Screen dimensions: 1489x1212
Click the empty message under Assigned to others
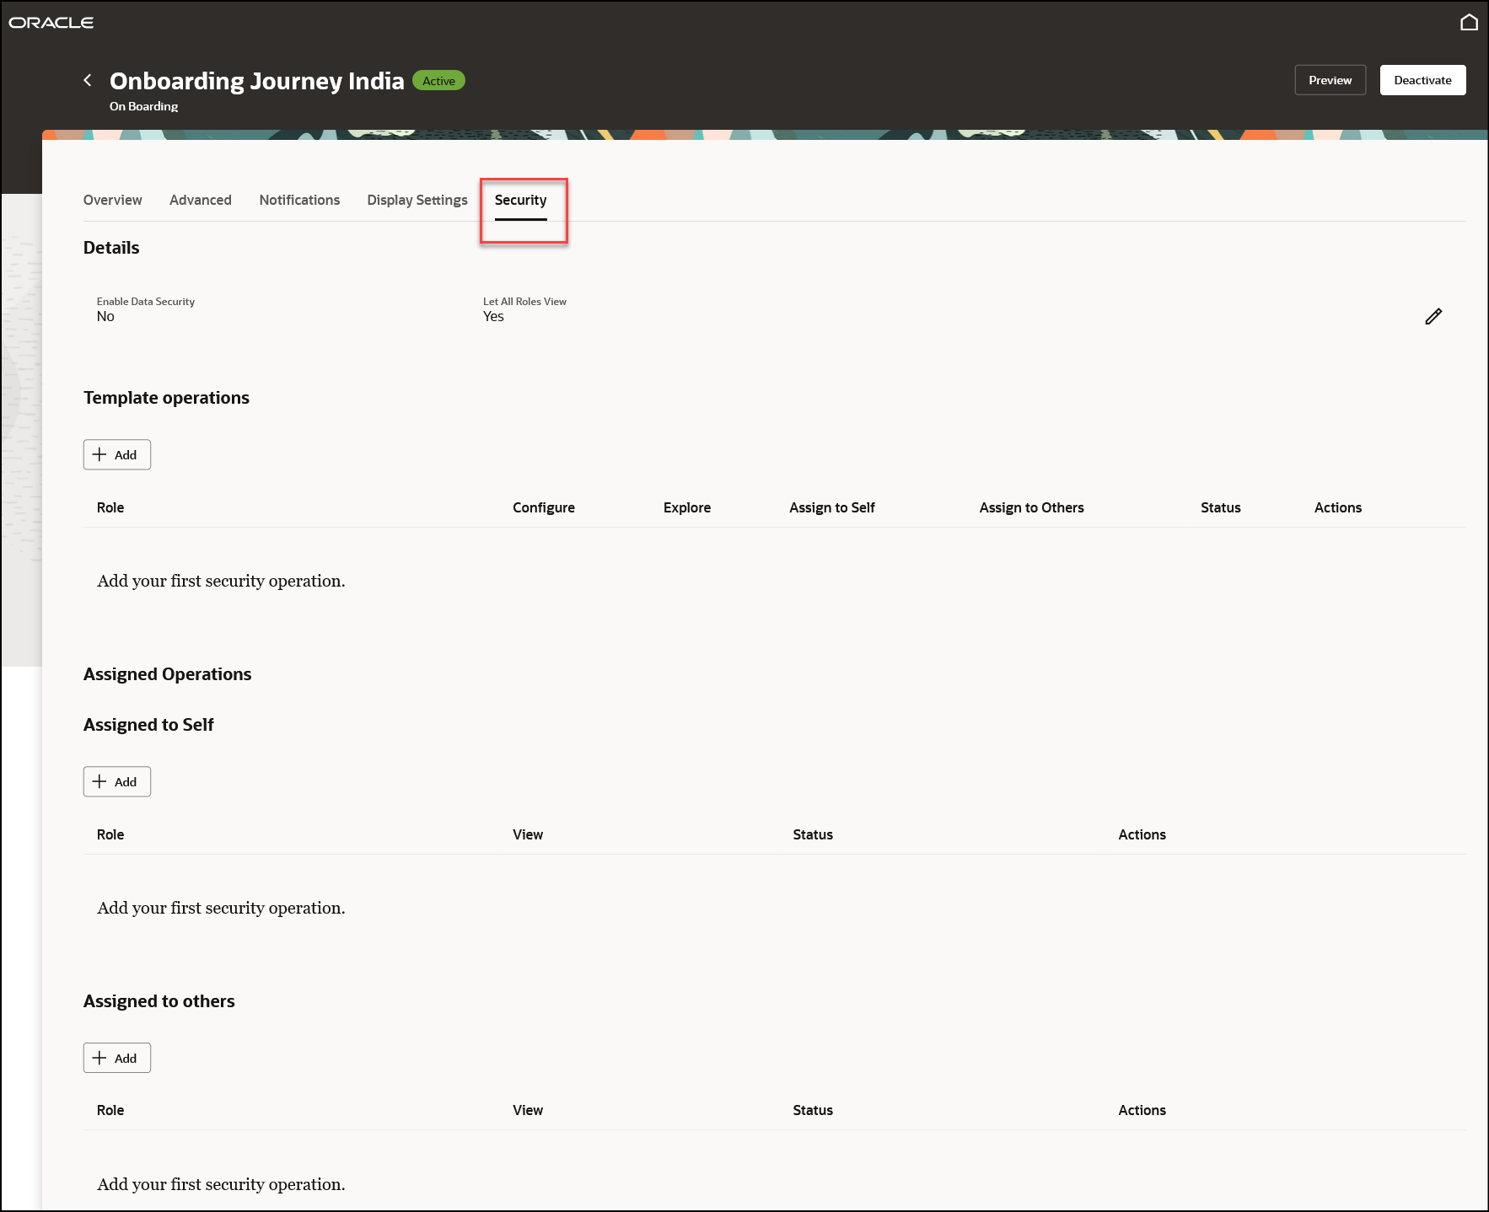[x=221, y=1184]
